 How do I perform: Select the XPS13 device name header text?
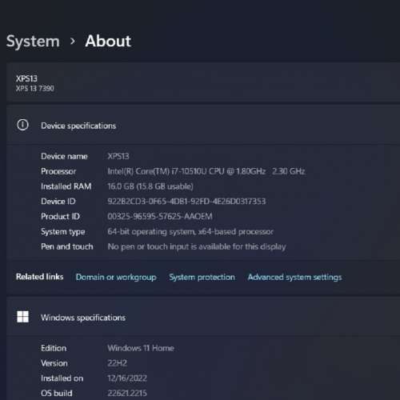pyautogui.click(x=26, y=78)
